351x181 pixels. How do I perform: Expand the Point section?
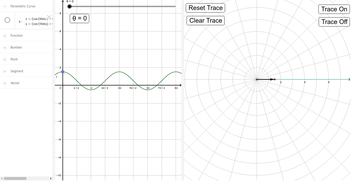click(4, 59)
